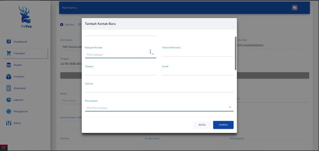
Task: Click the Kelengkapan text area
Action: point(269,146)
